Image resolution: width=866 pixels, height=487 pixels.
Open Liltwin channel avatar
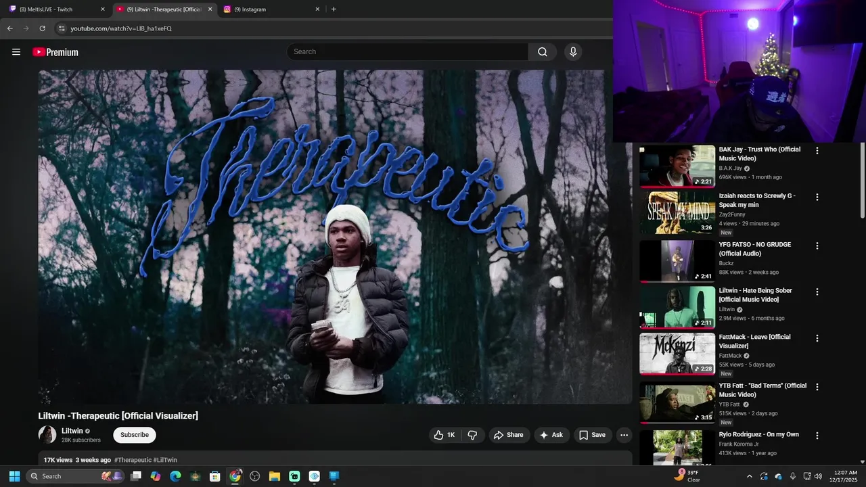click(x=47, y=435)
